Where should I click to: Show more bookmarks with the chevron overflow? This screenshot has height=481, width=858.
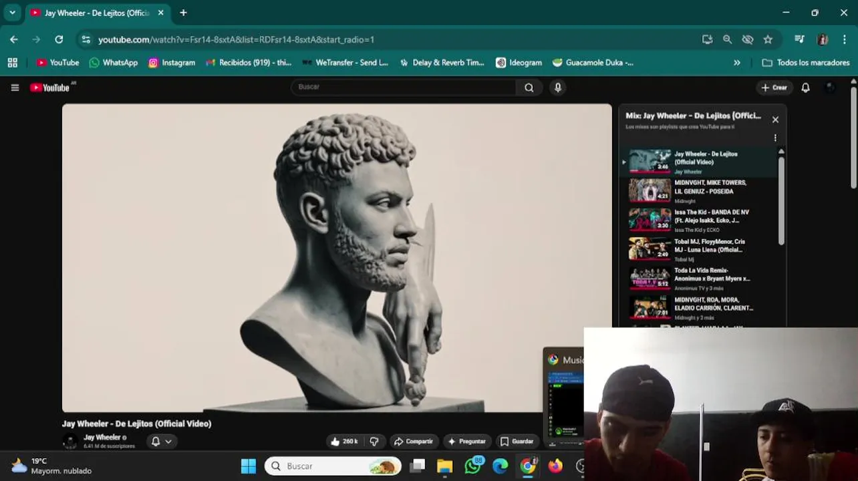[x=737, y=62]
